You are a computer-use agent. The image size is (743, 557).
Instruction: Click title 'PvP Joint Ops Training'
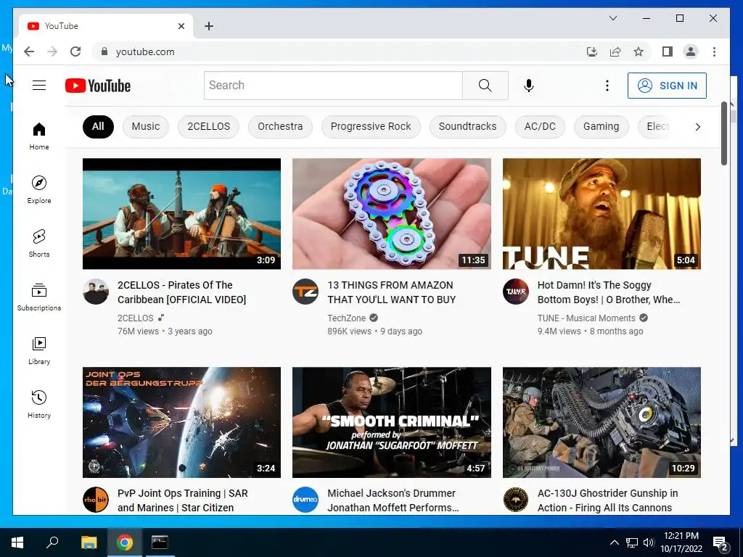182,500
